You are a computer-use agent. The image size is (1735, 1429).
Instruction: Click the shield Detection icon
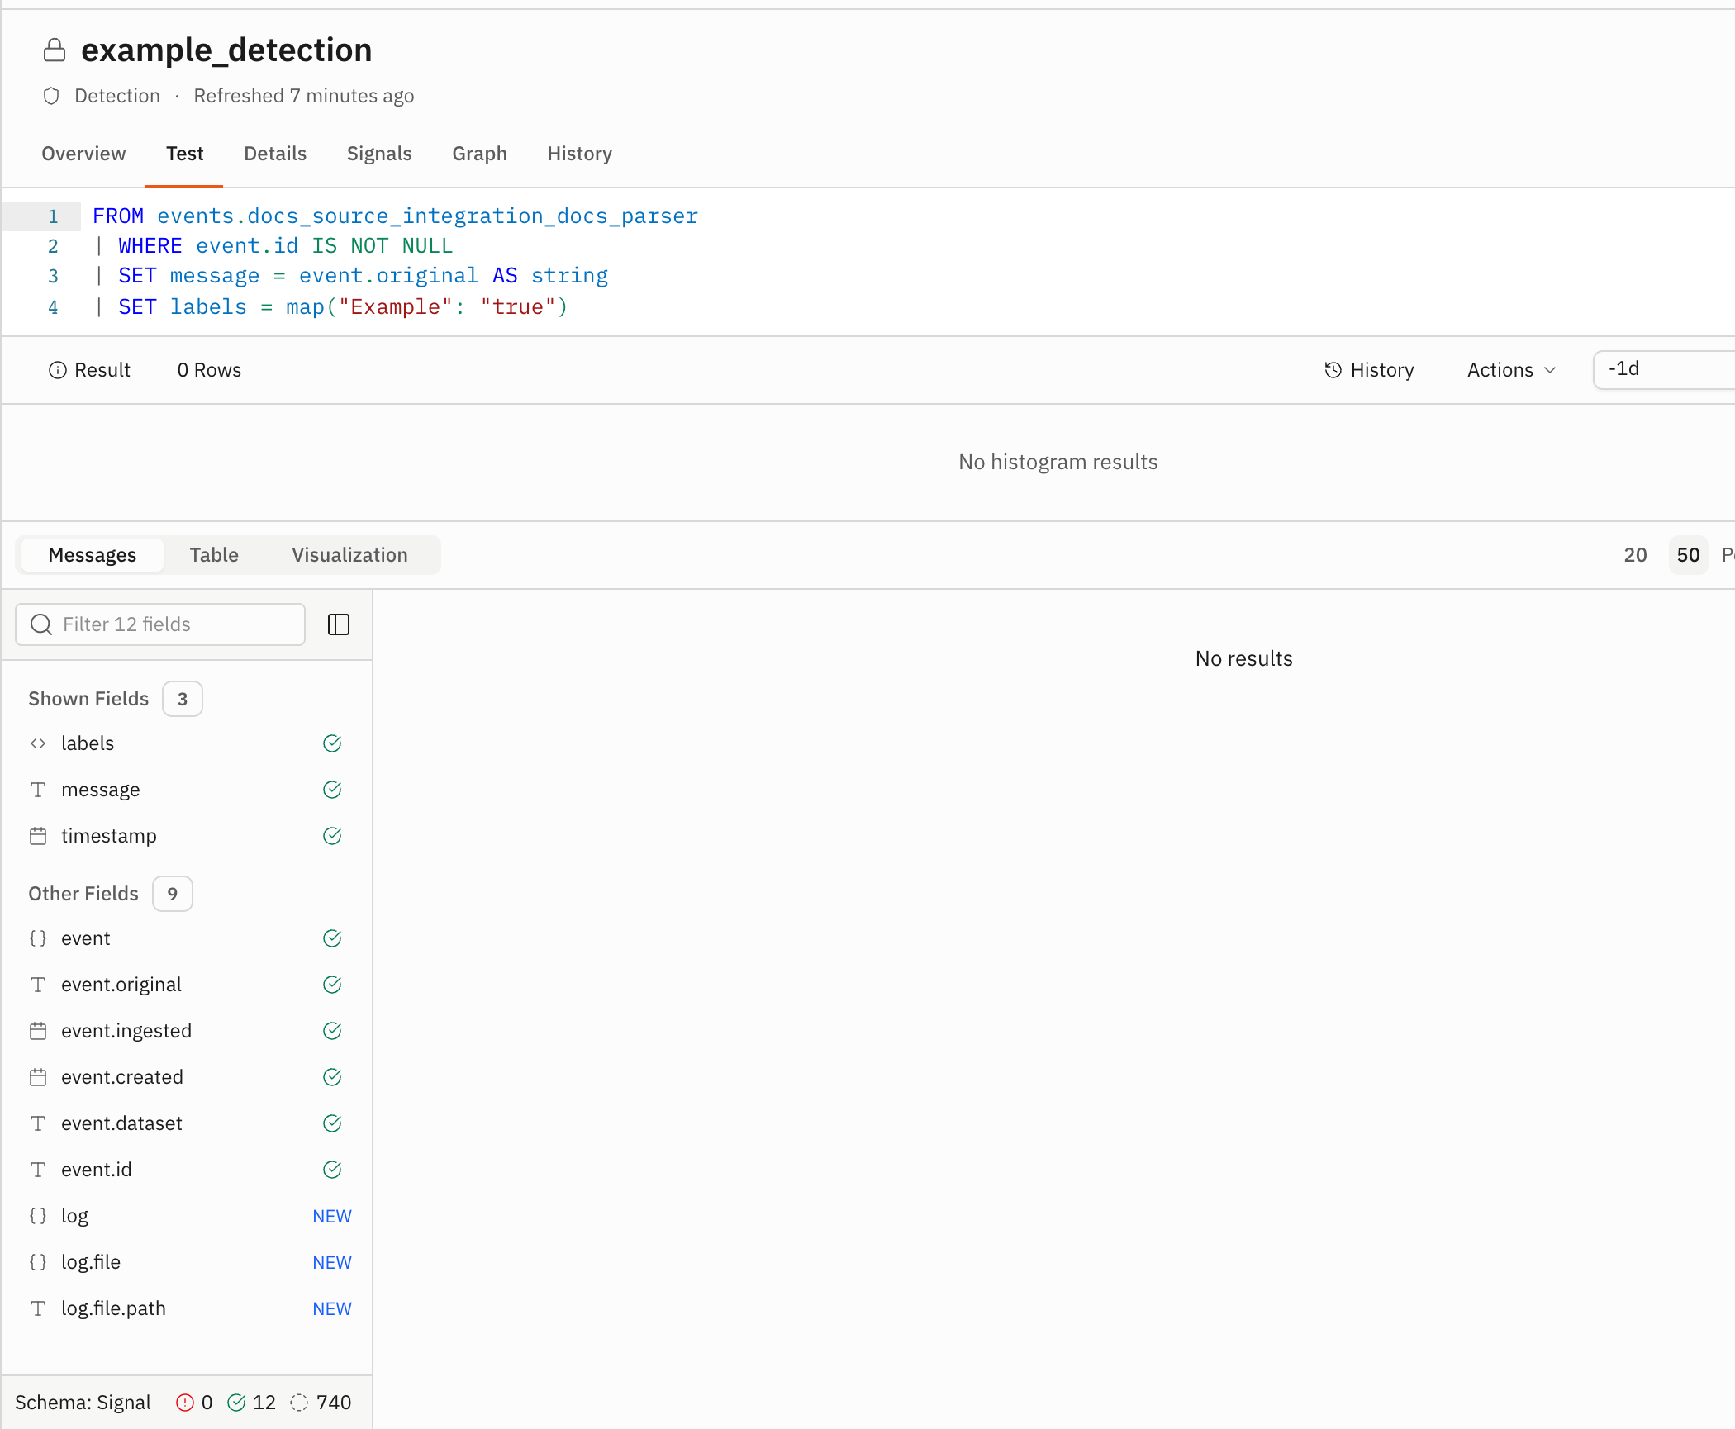point(51,96)
